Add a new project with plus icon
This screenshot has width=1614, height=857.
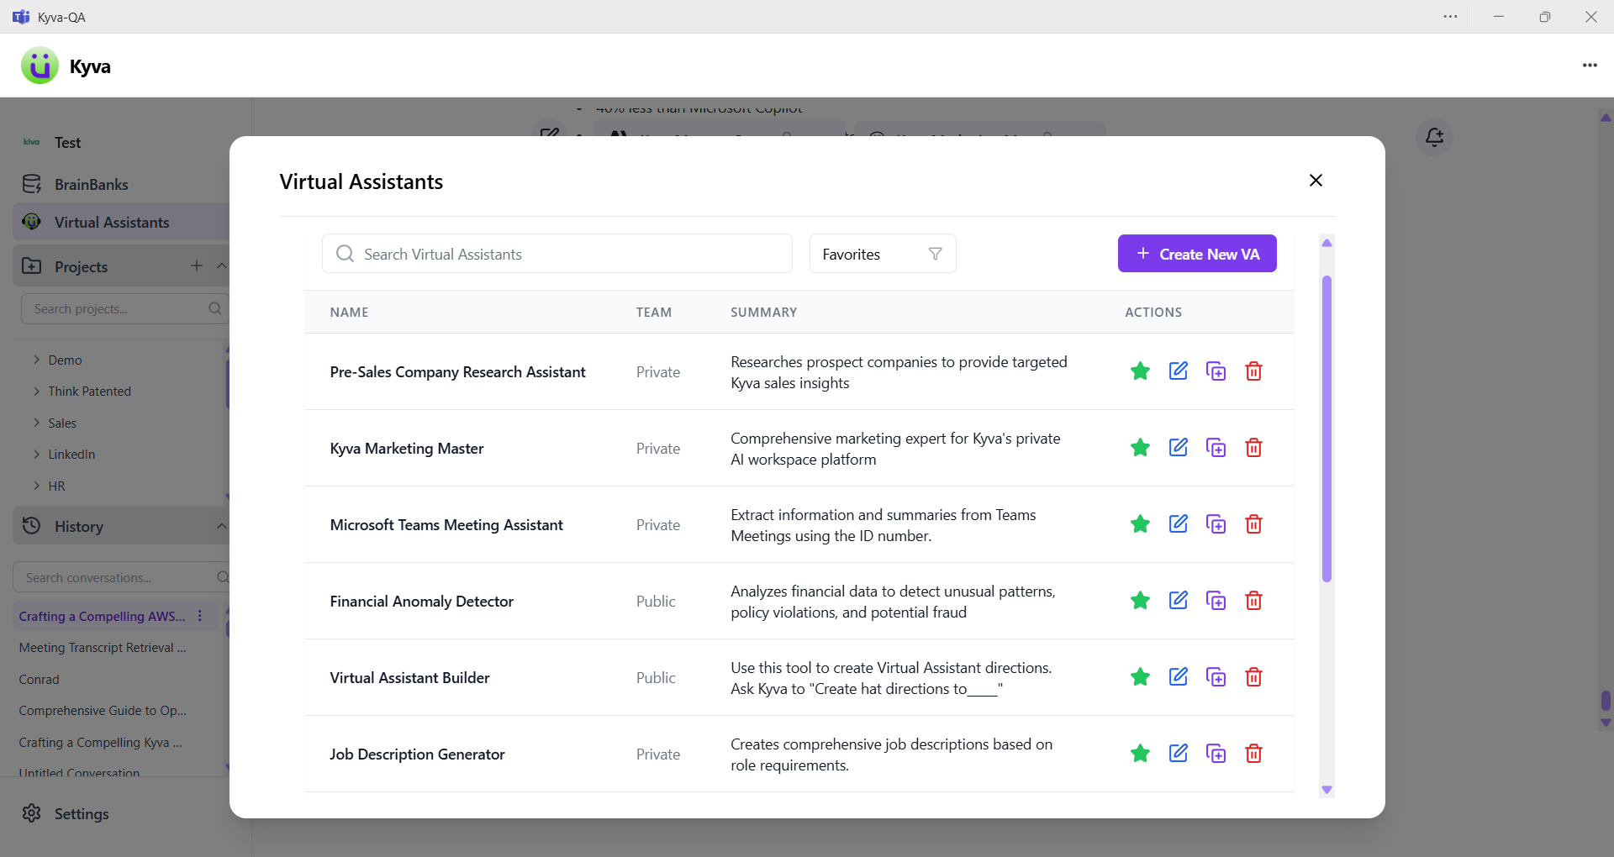point(197,266)
